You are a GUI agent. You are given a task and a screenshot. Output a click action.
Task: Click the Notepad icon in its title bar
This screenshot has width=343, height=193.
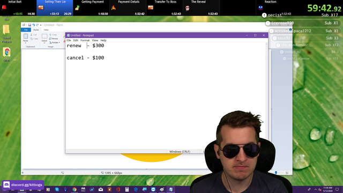point(68,35)
